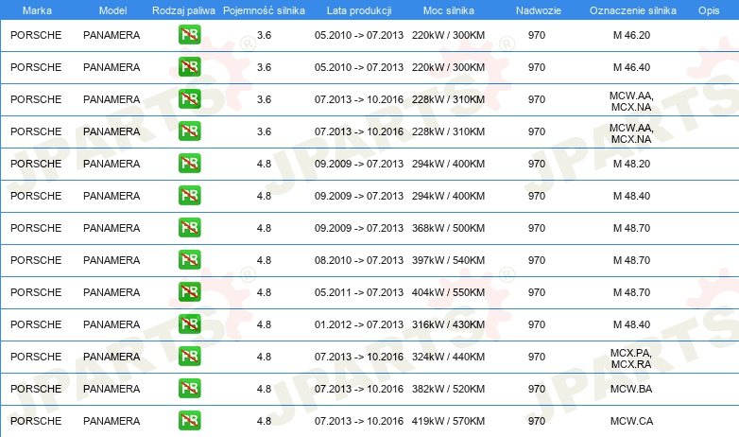
Task: Select the 316kW / 430KM power value
Action: click(x=448, y=324)
